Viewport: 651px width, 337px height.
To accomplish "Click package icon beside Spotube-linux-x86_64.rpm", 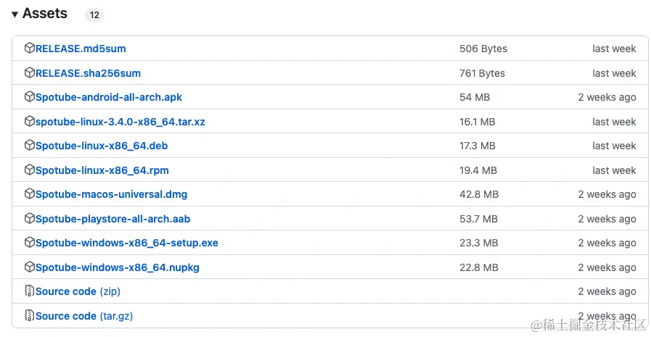I will coord(30,170).
